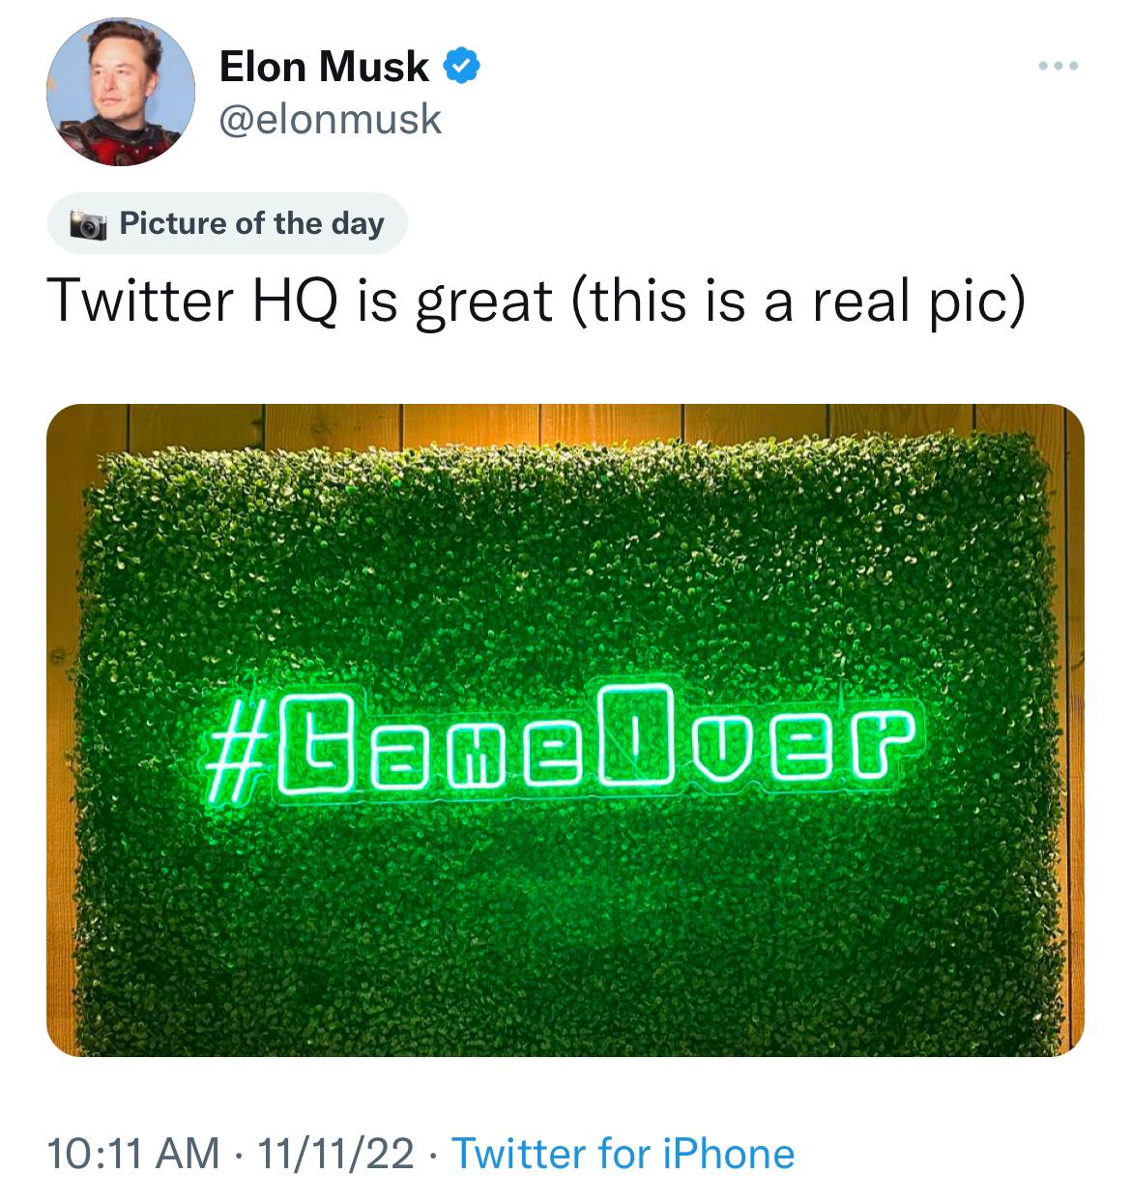Open Elon Musk's profile avatar
1131x1202 pixels.
coord(120,92)
